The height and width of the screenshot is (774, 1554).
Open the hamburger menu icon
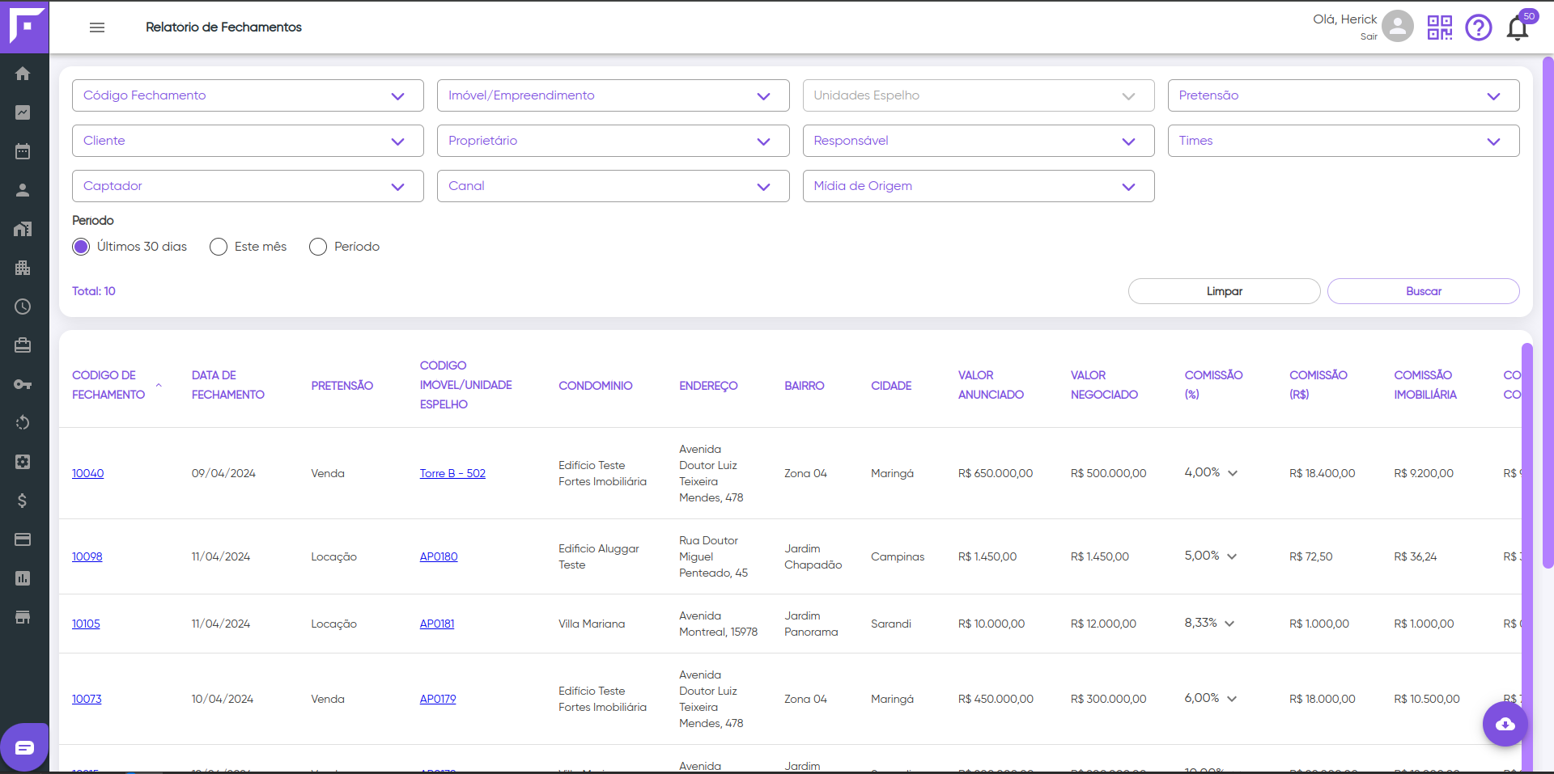[x=97, y=27]
